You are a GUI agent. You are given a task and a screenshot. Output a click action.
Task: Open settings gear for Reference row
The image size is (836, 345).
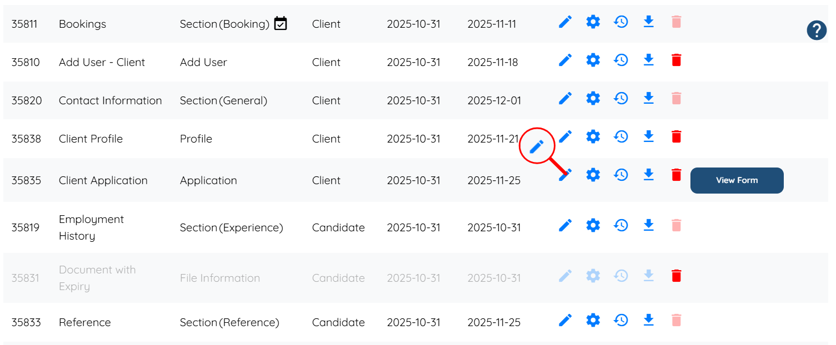click(x=593, y=320)
